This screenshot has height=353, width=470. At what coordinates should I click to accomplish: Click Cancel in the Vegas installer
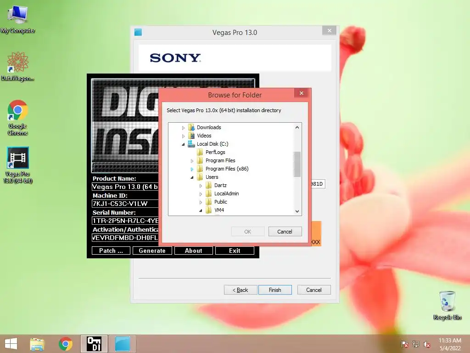[314, 290]
